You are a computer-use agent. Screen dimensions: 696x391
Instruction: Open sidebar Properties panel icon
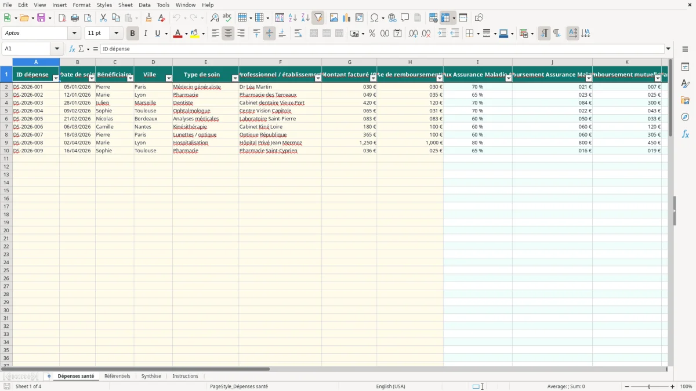(x=685, y=67)
